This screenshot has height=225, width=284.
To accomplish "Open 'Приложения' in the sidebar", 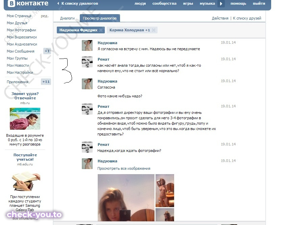I will pos(18,82).
